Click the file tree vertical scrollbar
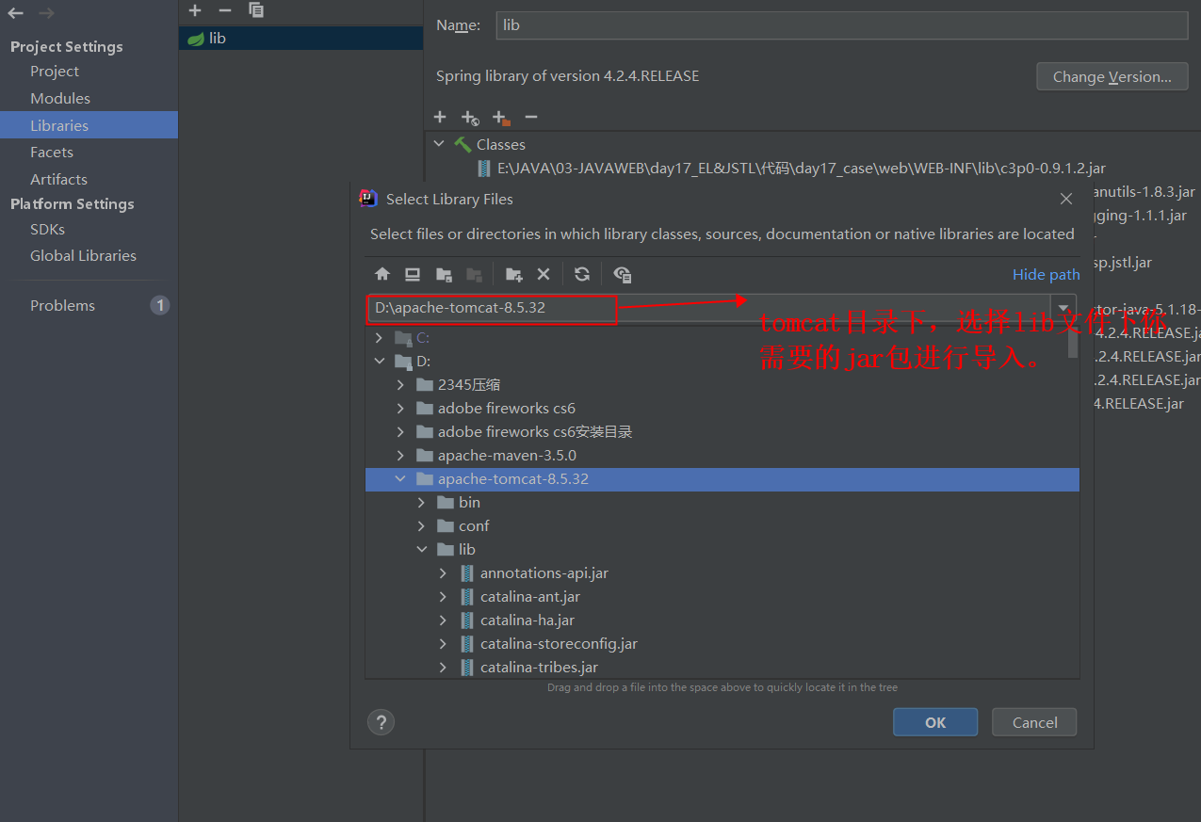1201x822 pixels. click(x=1073, y=341)
